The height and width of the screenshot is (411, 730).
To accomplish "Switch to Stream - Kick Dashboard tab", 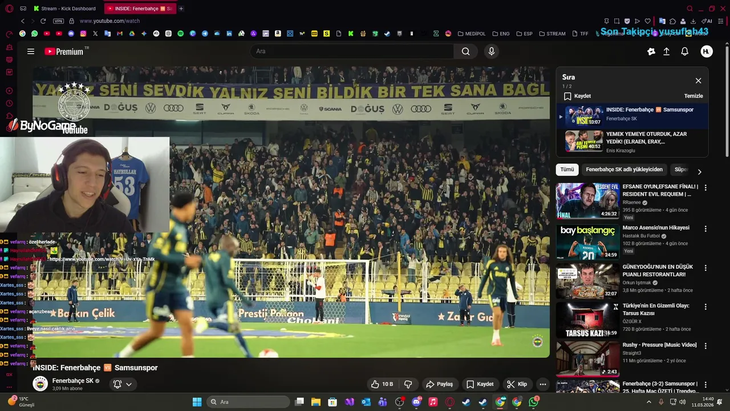I will coord(64,9).
